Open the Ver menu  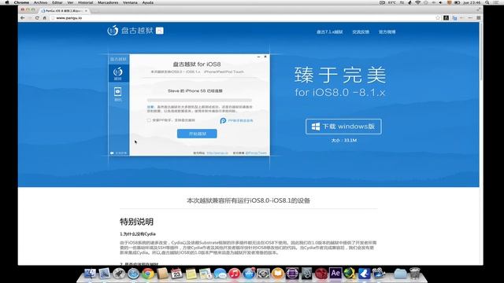pyautogui.click(x=70, y=2)
